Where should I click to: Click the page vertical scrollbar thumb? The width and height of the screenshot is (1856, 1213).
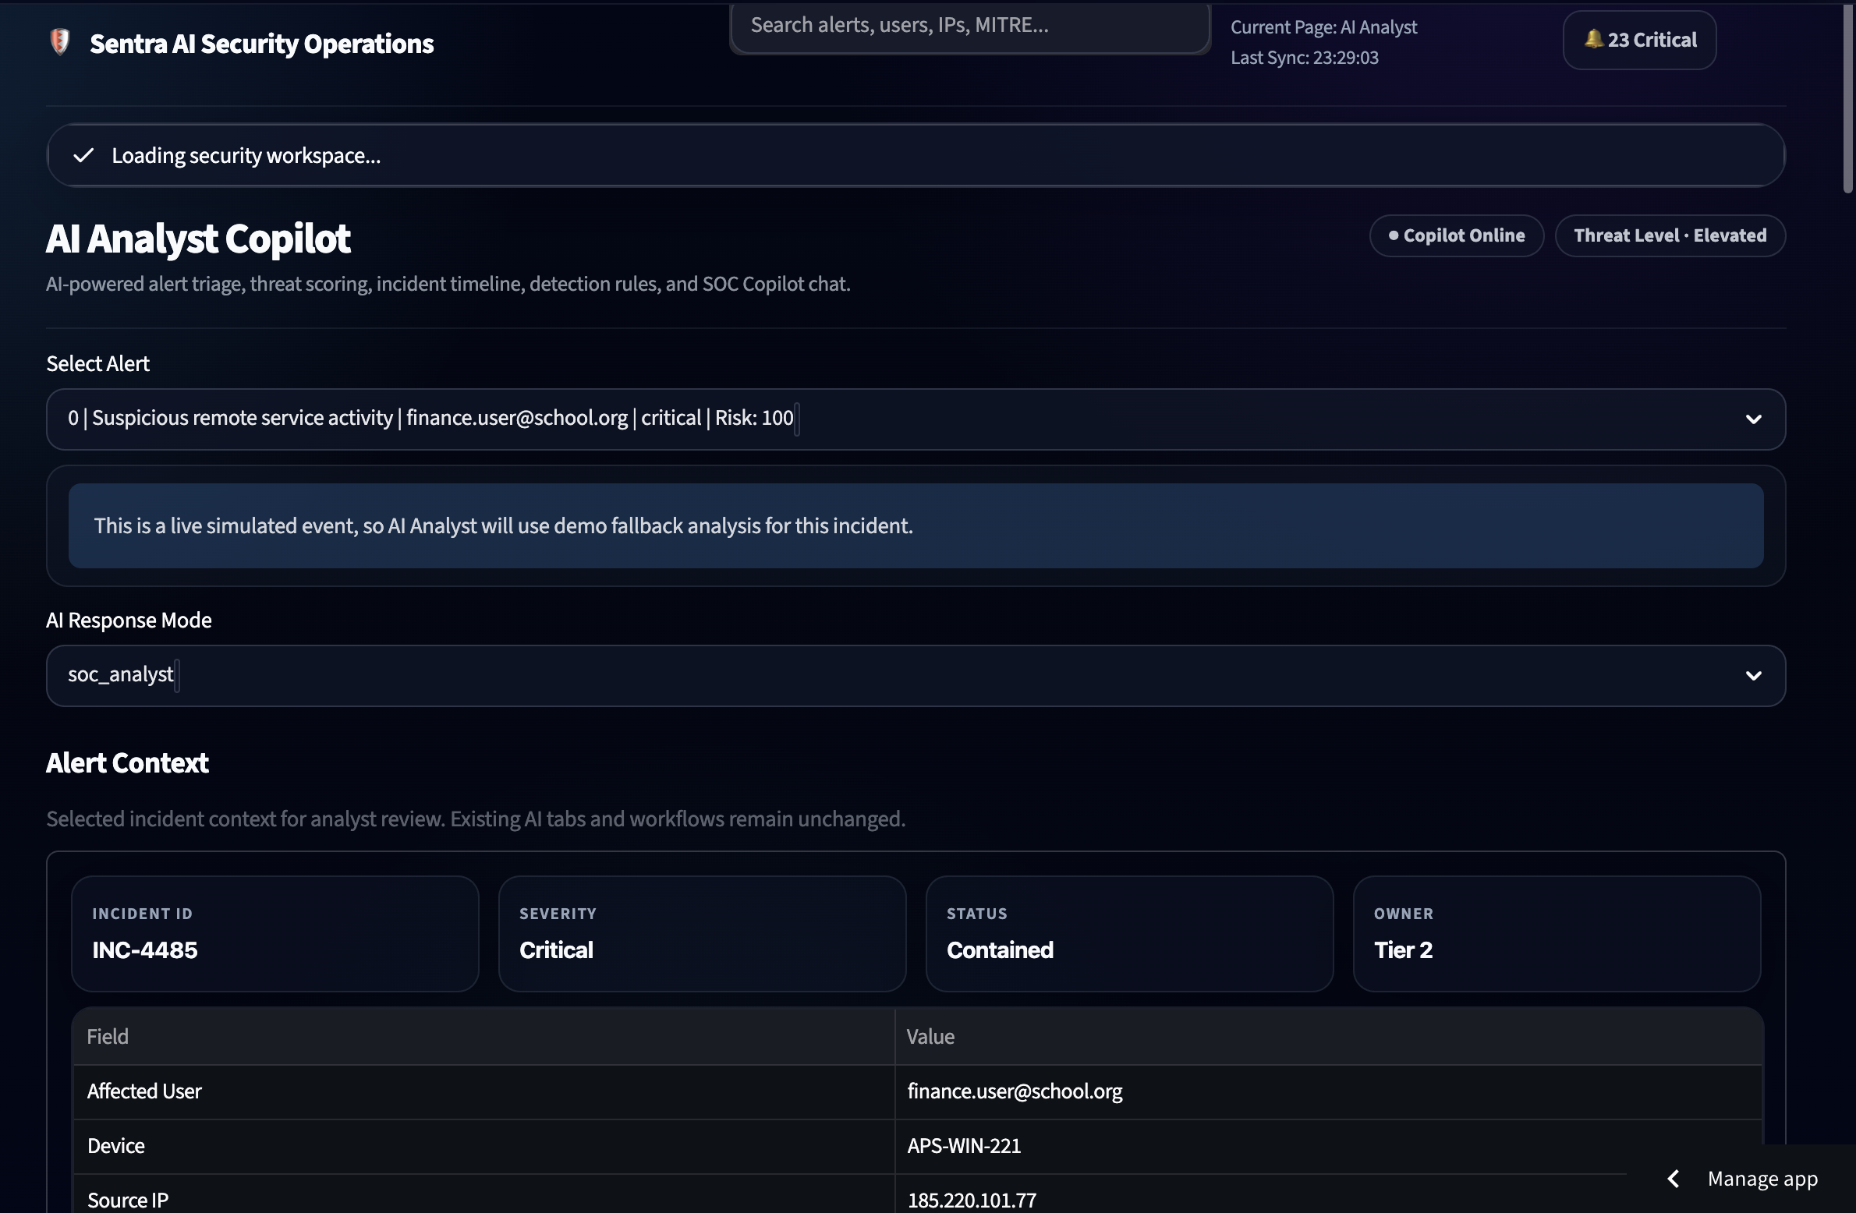tap(1847, 97)
